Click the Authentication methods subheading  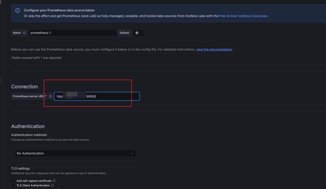(29, 135)
